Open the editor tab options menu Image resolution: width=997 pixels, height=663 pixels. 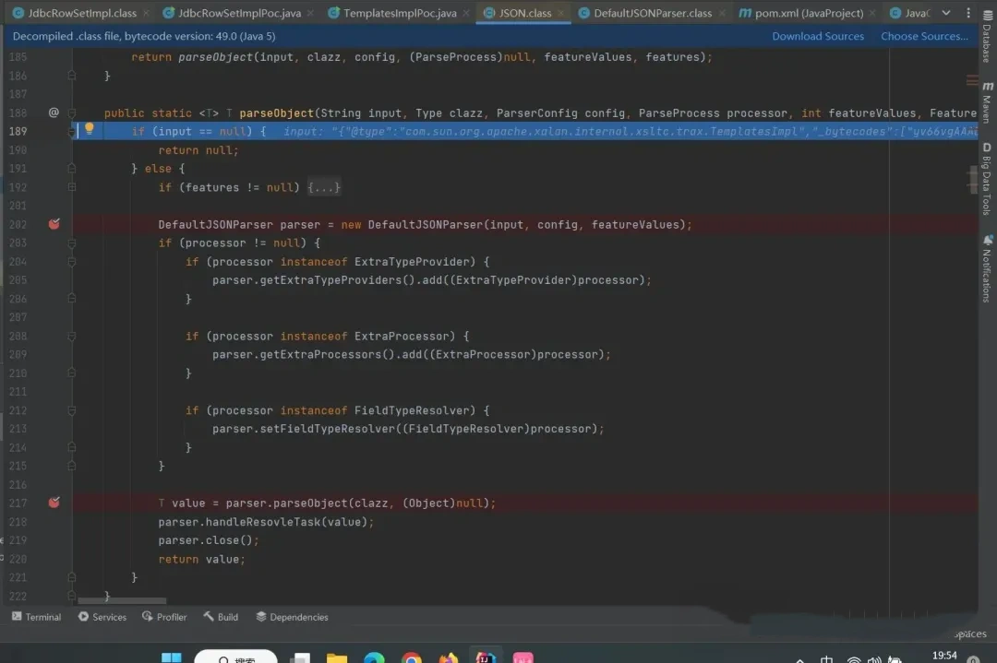pyautogui.click(x=968, y=13)
